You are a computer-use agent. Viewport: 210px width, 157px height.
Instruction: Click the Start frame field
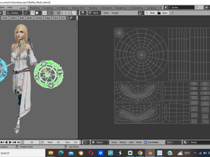[x=54, y=142]
